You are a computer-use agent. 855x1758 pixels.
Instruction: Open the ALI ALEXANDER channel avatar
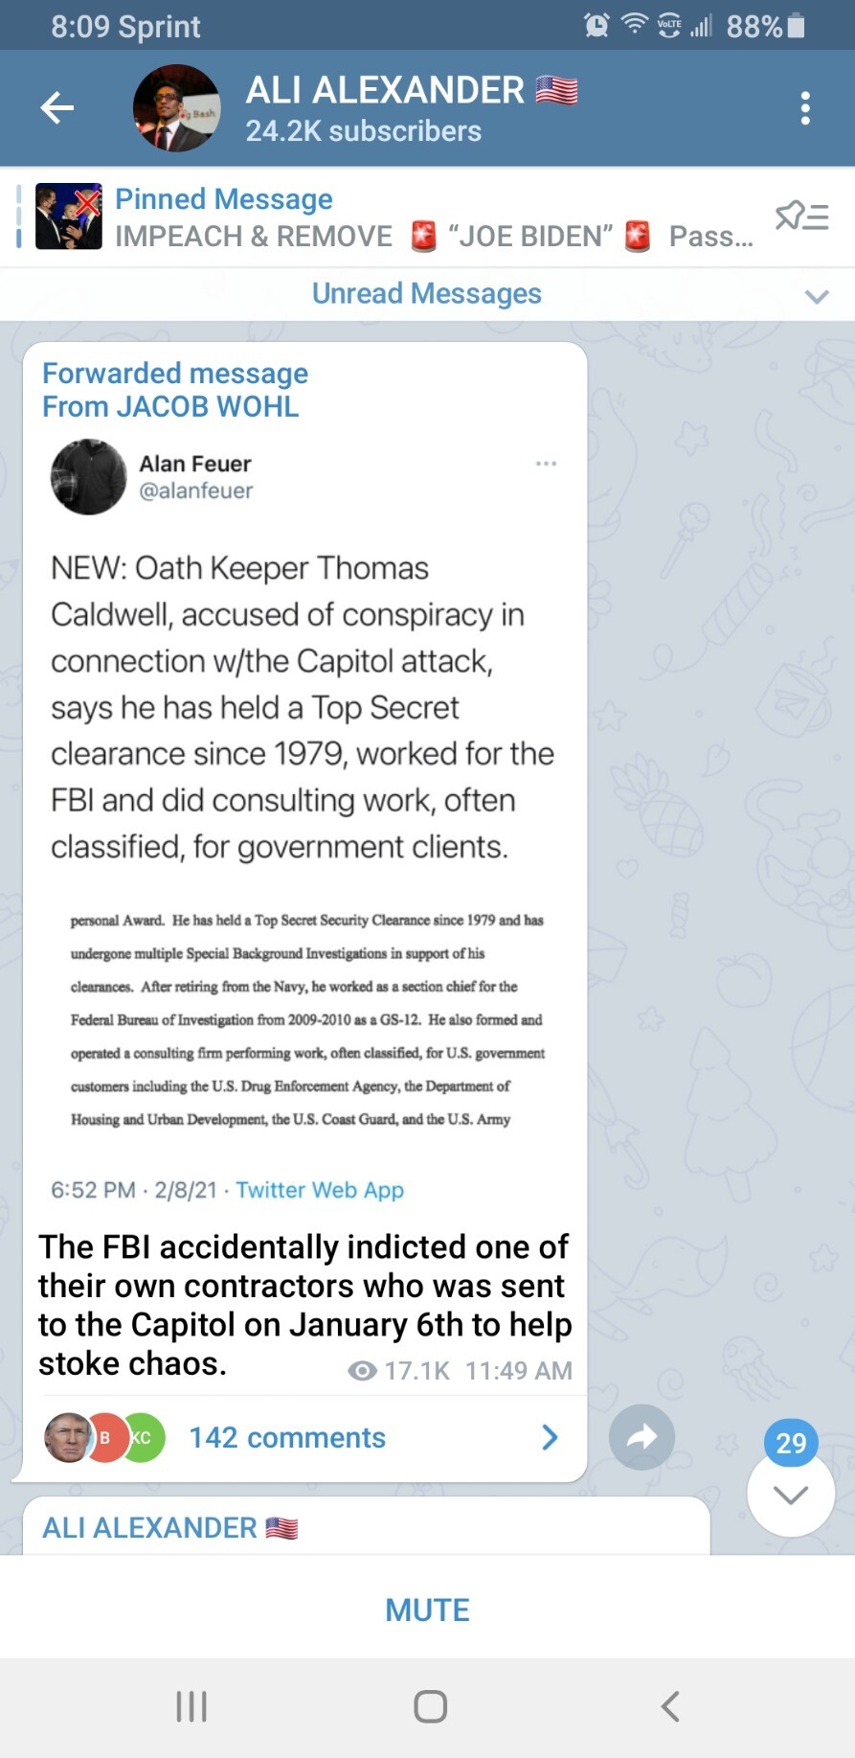point(176,108)
